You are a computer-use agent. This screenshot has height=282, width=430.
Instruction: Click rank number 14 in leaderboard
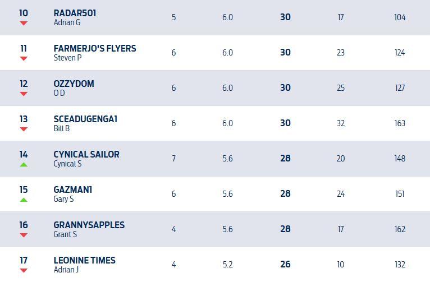[x=24, y=154]
